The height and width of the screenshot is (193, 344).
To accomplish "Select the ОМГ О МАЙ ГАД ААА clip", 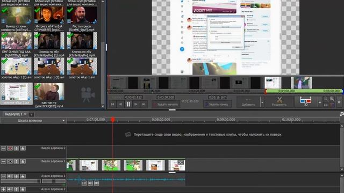I will click(x=16, y=41).
